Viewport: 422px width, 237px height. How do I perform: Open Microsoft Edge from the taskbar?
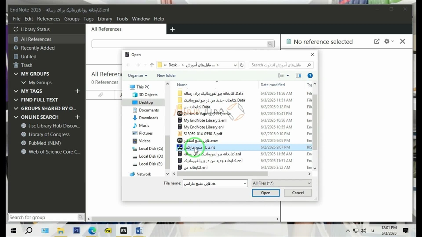tap(92, 231)
